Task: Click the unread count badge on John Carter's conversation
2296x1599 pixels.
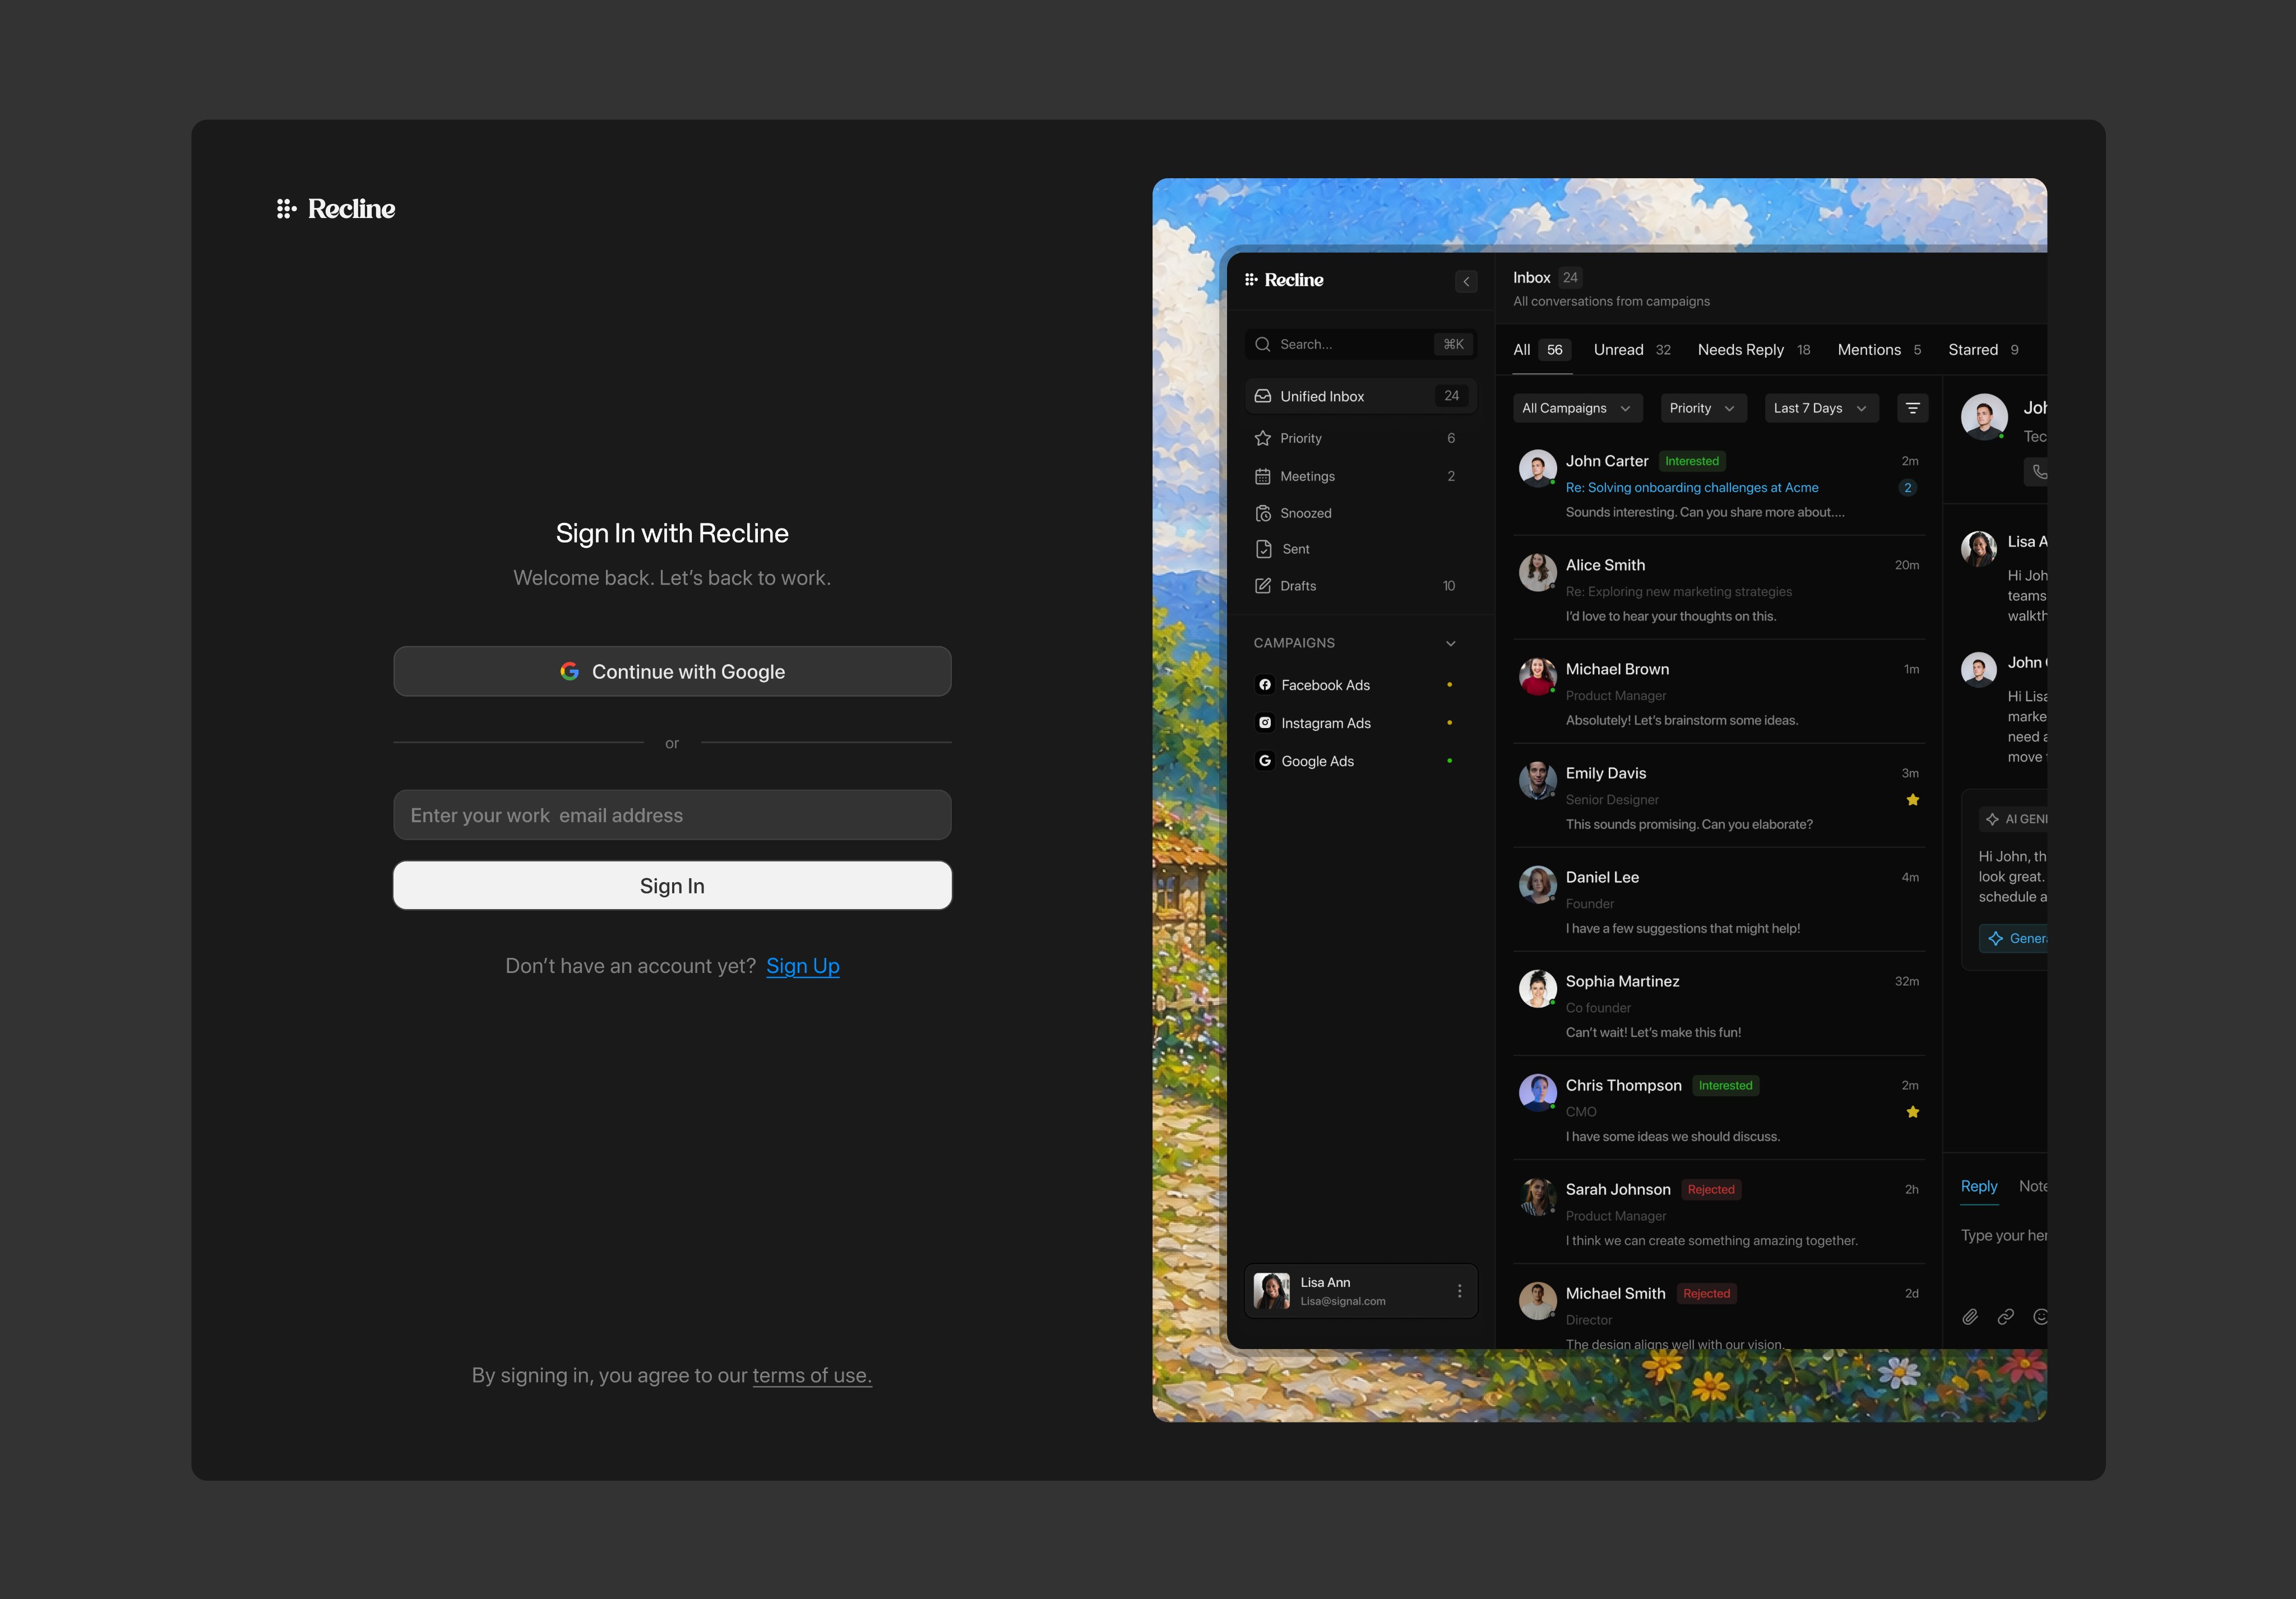Action: point(1908,488)
